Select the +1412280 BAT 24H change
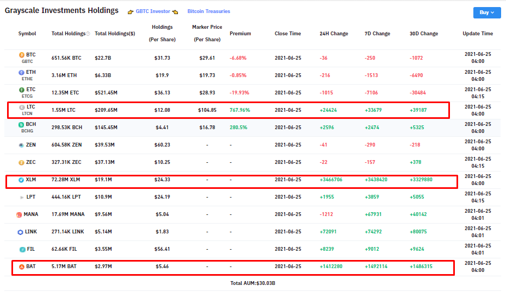The height and width of the screenshot is (292, 506). tap(331, 266)
